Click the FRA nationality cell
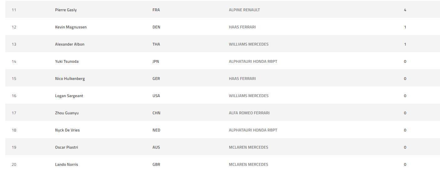440x173 pixels. pyautogui.click(x=156, y=10)
